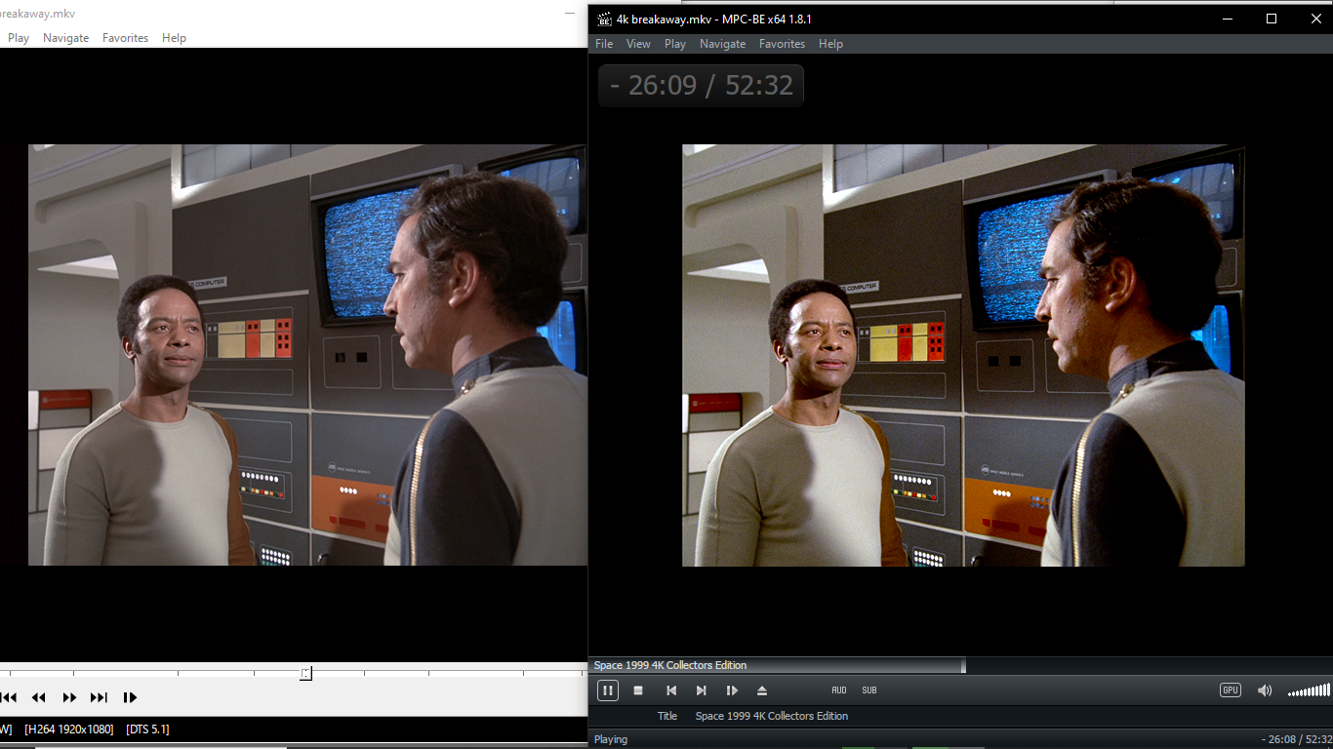Image resolution: width=1333 pixels, height=749 pixels.
Task: Click the video frame in the left player
Action: pos(307,356)
